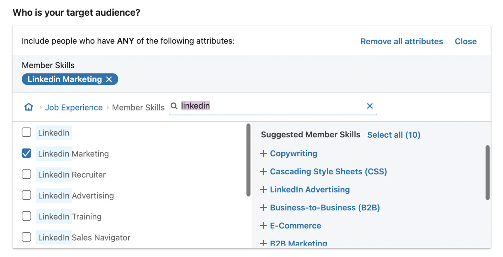Add Copywriting using its plus icon
Screen dimensions: 503x257
click(x=263, y=153)
